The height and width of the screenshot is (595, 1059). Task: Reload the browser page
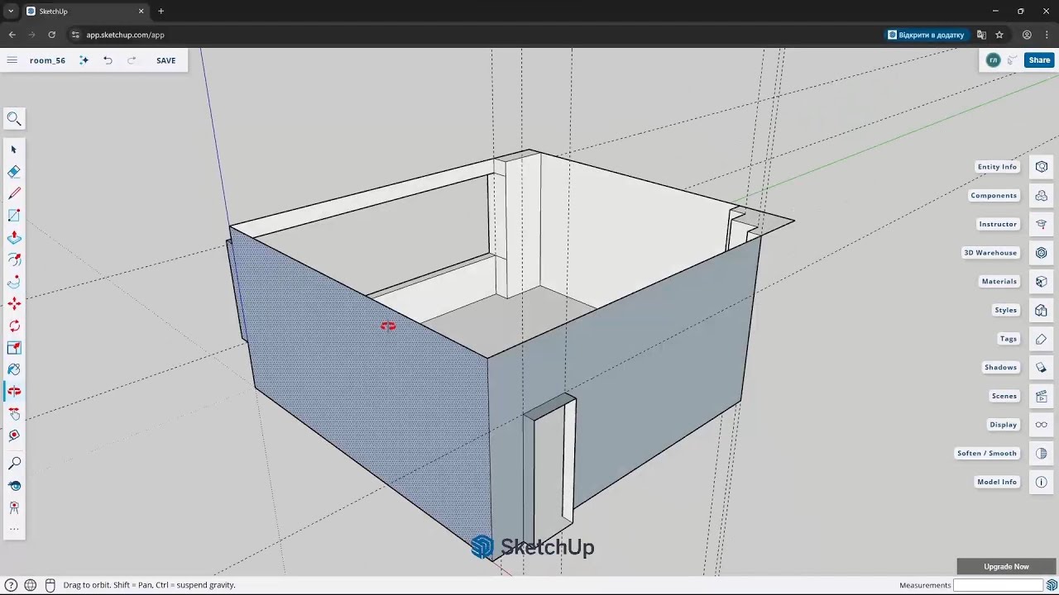(51, 35)
